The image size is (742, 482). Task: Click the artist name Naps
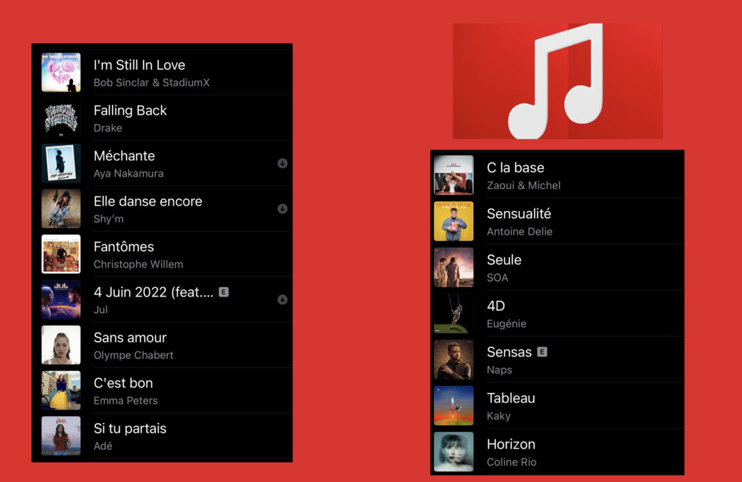click(500, 370)
